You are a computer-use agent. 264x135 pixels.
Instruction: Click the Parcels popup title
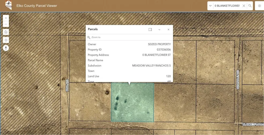[x=93, y=29]
